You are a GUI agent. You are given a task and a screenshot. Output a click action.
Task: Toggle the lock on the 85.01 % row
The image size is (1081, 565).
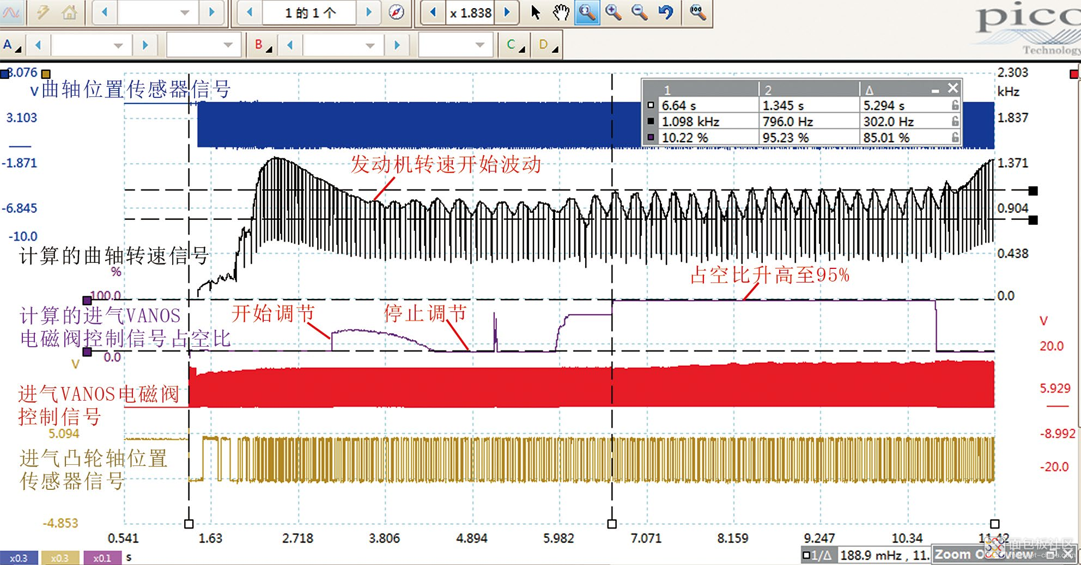pos(955,137)
